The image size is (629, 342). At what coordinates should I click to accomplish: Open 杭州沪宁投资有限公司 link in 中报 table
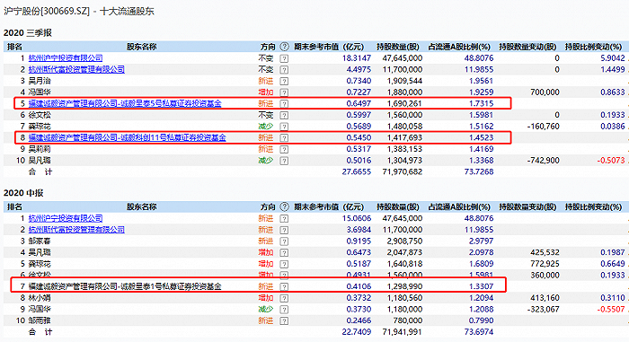coord(66,218)
